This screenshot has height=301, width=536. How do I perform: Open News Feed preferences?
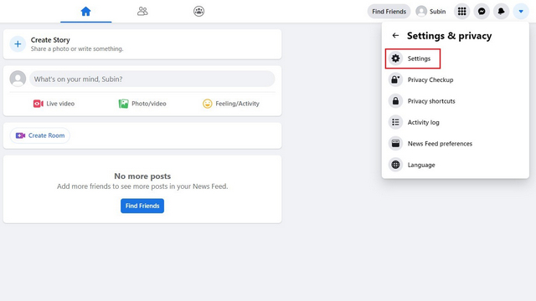(455, 144)
